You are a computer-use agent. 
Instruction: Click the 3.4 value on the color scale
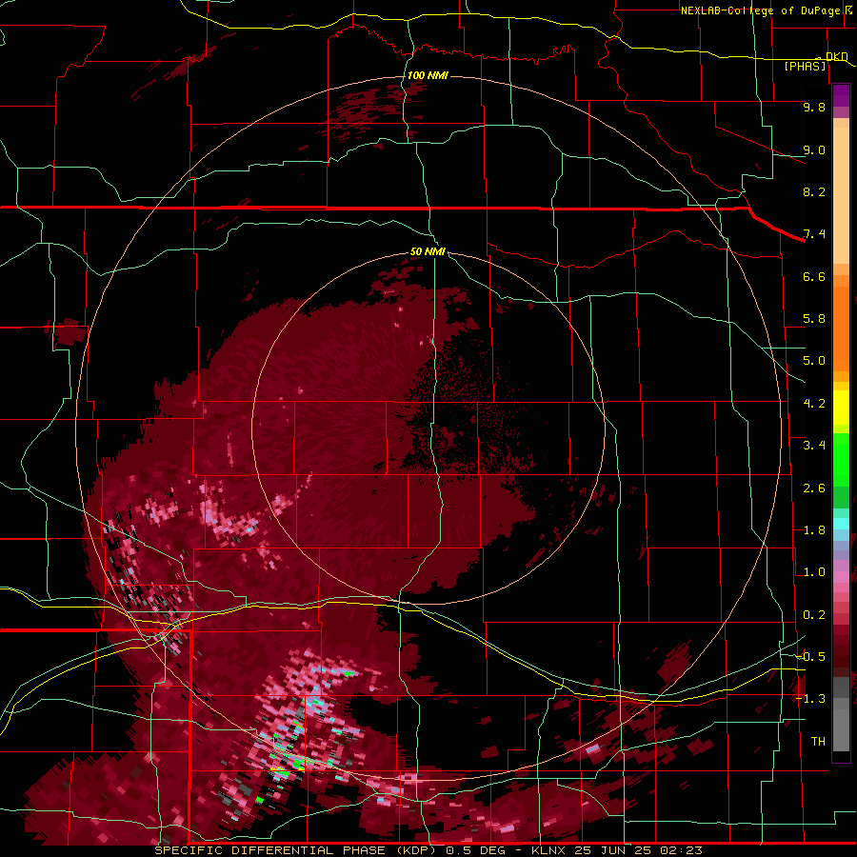[x=814, y=446]
